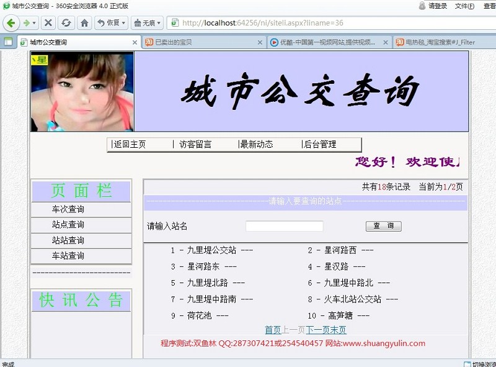496x367 pixels.
Task: Close the 城市公交查询 tab
Action: point(135,43)
